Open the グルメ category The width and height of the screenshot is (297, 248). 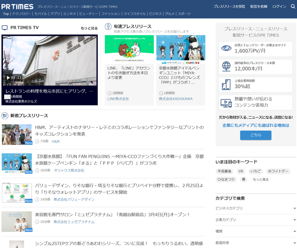click(170, 14)
